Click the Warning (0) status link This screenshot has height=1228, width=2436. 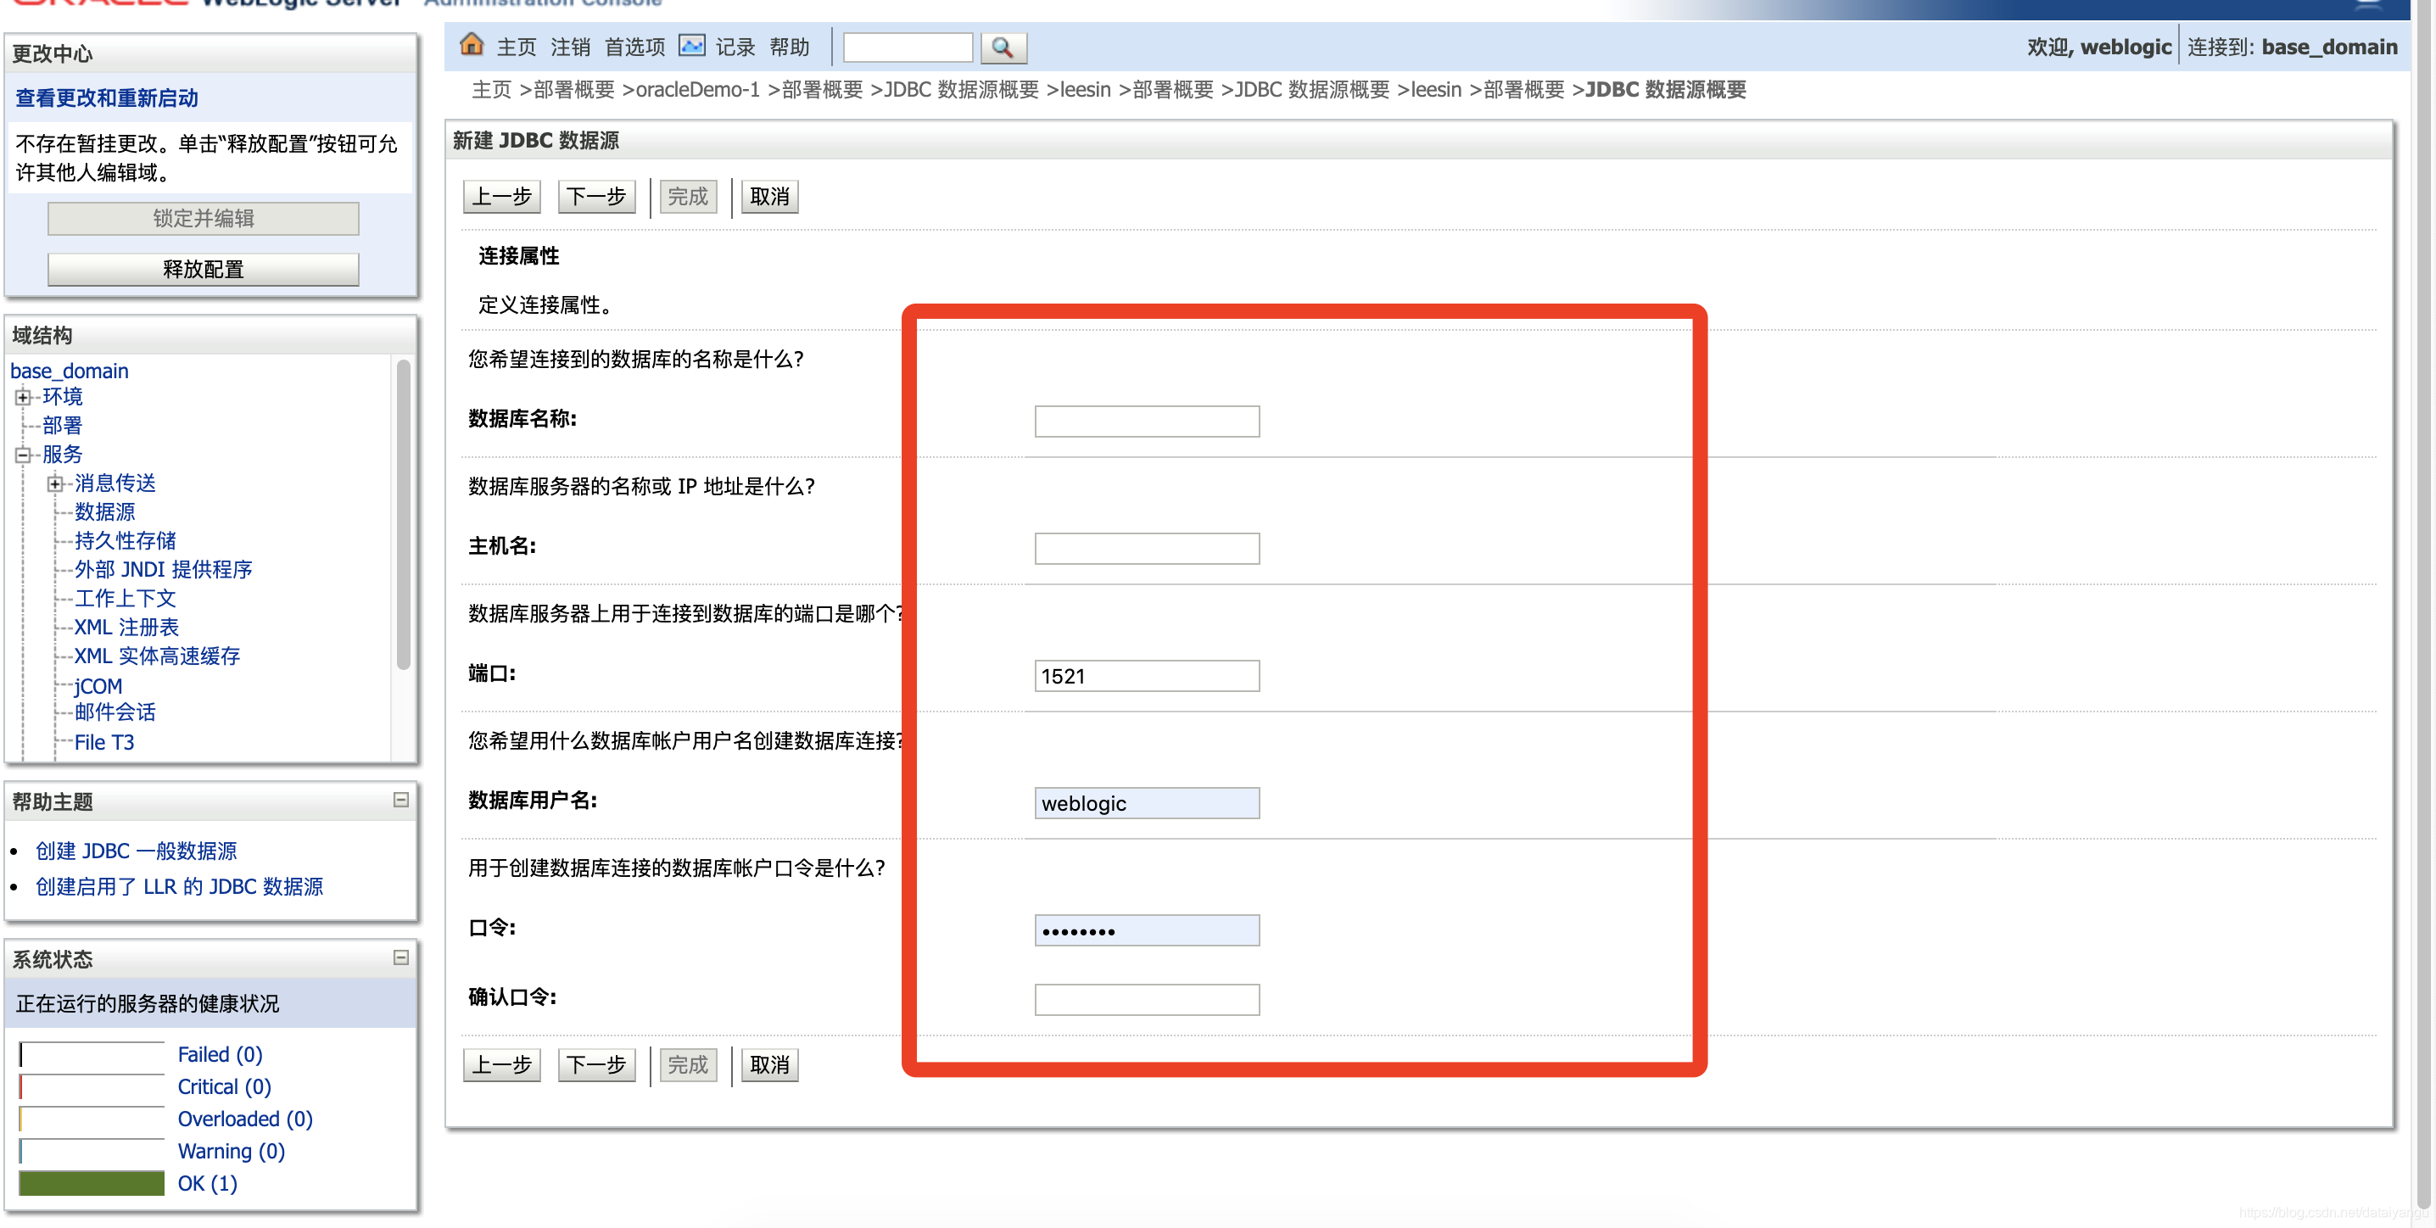[232, 1152]
